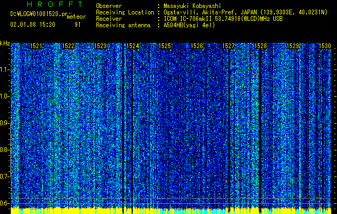Viewport: 337px width, 214px height.
Task: Click the Receiving antenna label
Action: [x=123, y=25]
